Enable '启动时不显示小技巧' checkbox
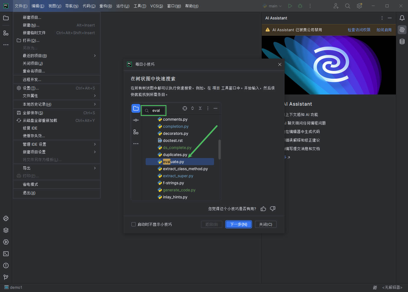Viewport: 408px width, 292px height. 134,224
